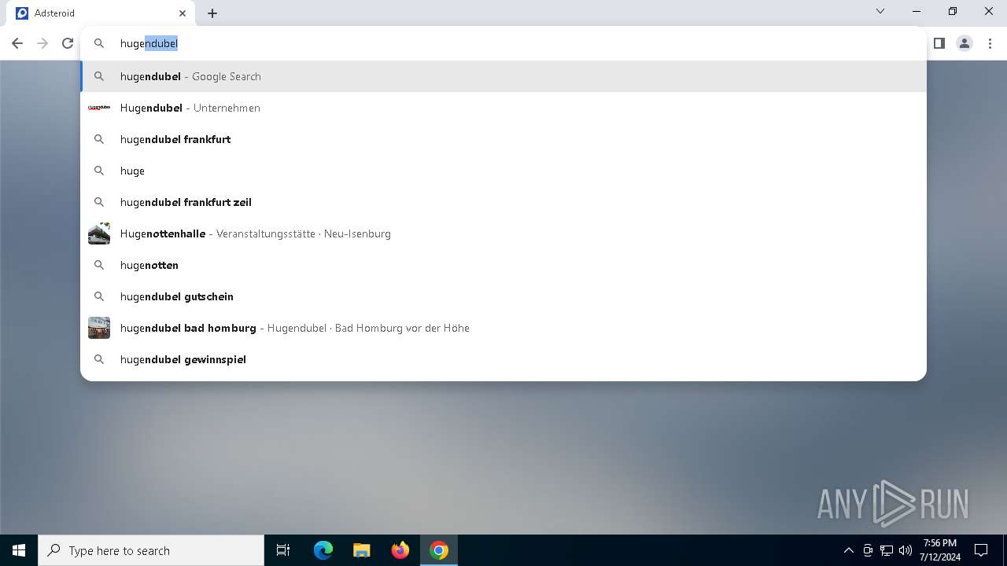The image size is (1007, 566).
Task: Reload the page with the refresh icon
Action: [x=68, y=43]
